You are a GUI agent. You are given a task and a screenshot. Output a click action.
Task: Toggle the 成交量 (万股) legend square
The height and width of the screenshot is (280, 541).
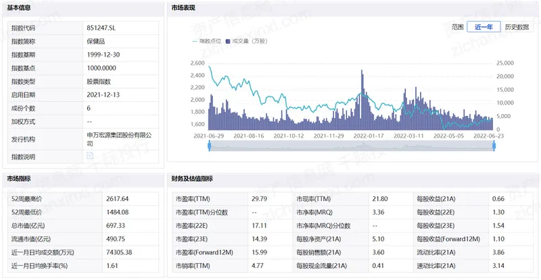228,41
